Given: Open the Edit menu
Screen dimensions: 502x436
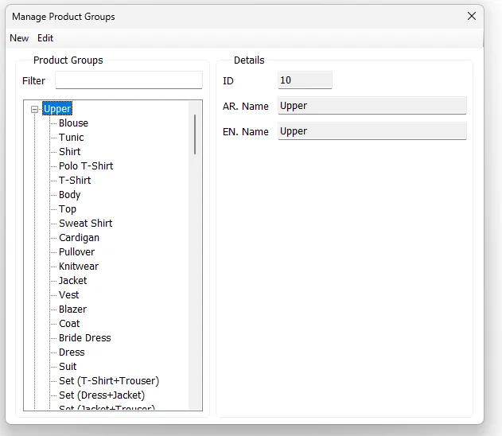Looking at the screenshot, I should coord(45,38).
